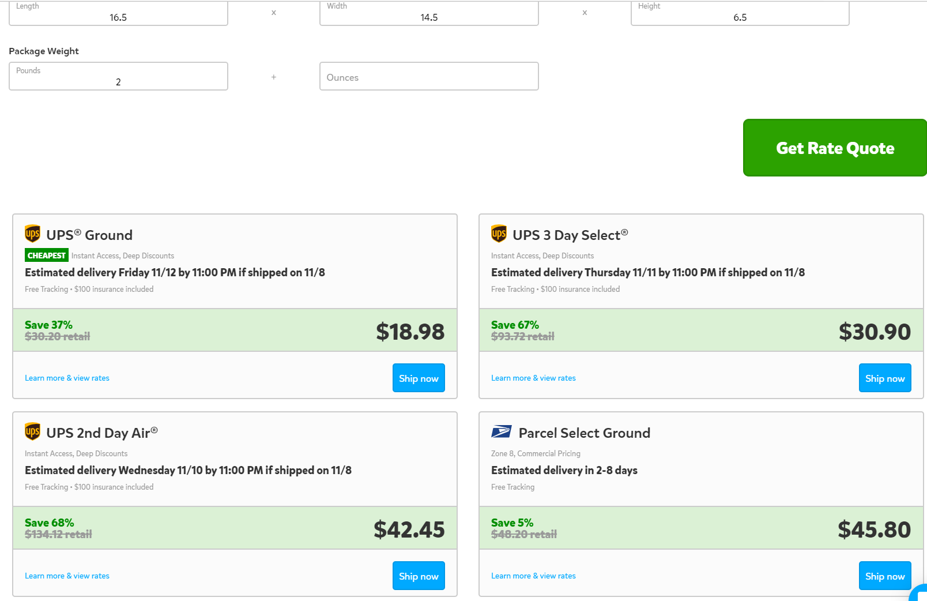Viewport: 927px width, 601px height.
Task: Click the Save 67% label
Action: point(515,325)
